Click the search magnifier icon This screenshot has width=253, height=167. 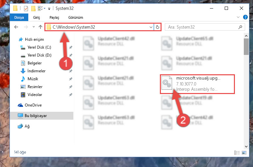tap(240, 27)
